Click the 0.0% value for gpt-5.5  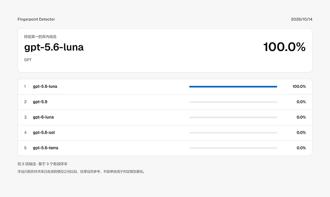(x=301, y=102)
